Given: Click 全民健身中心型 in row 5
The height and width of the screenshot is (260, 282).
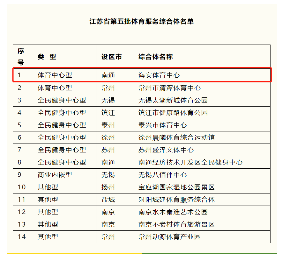Looking at the screenshot, I should (x=62, y=125).
